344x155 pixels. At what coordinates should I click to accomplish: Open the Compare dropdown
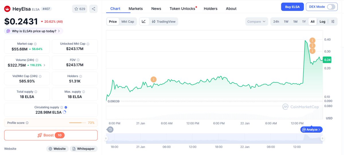[x=256, y=21]
